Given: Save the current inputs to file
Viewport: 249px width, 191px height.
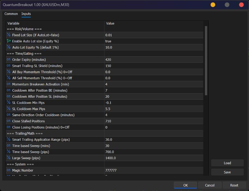Looking at the screenshot, I should [x=227, y=172].
